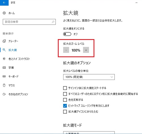Click the 拡大鏡のオプション heading
Image resolution: width=142 pixels, height=134 pixels.
tap(77, 63)
